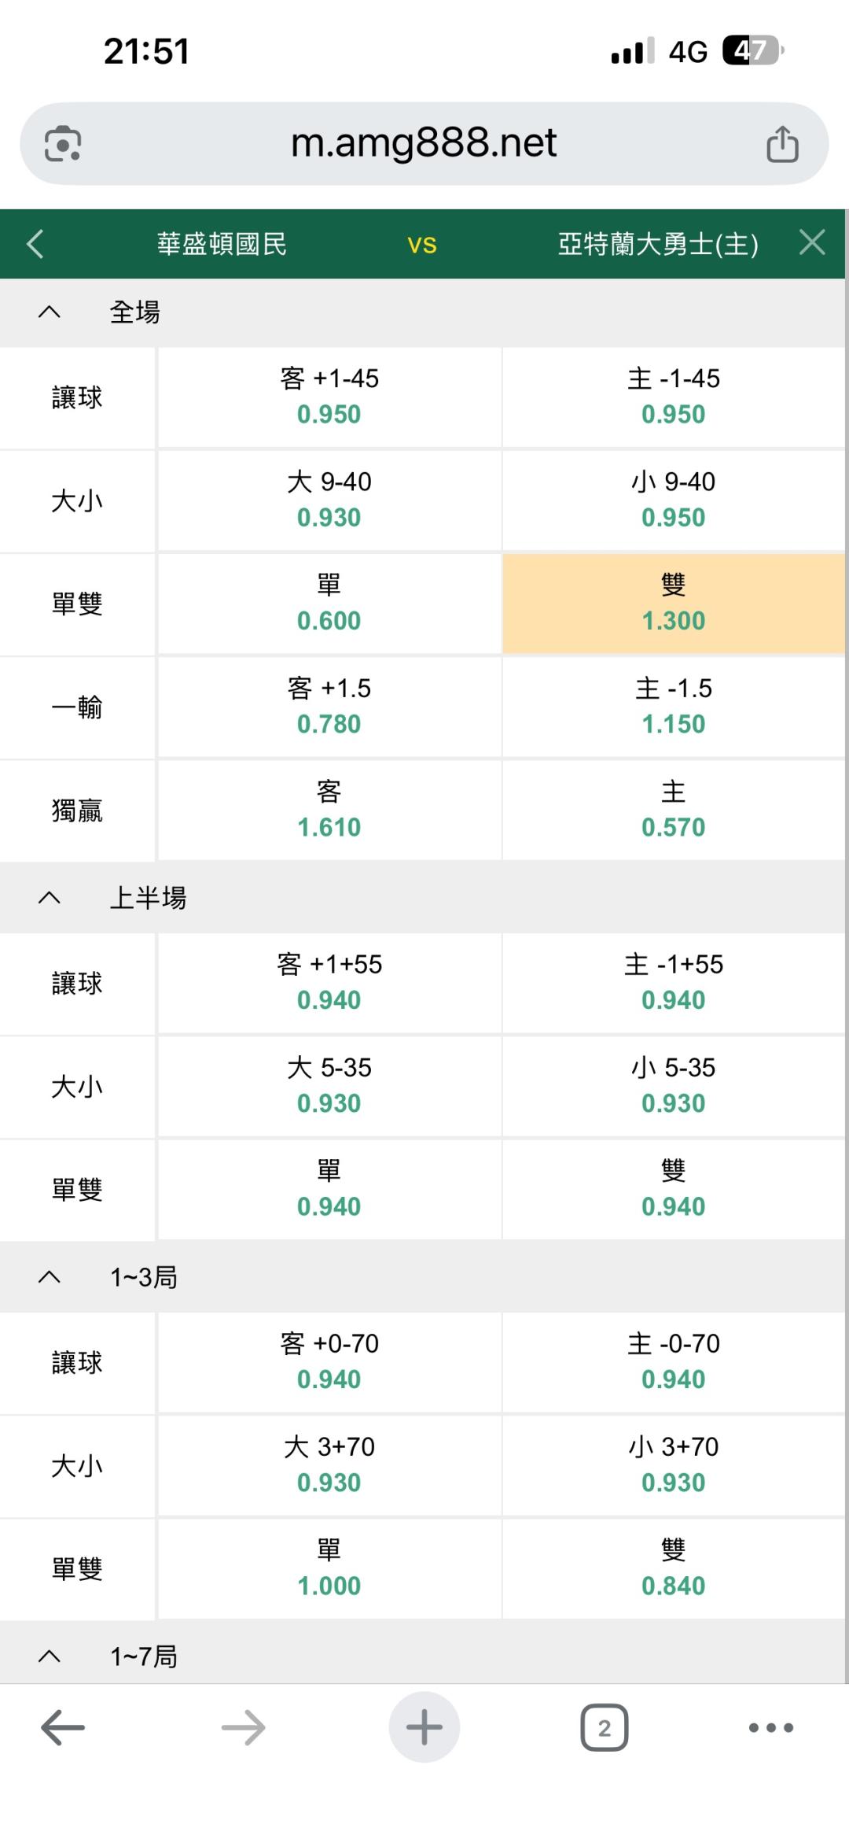The image size is (849, 1839).
Task: Tap browser back arrow at bottom
Action: click(63, 1728)
